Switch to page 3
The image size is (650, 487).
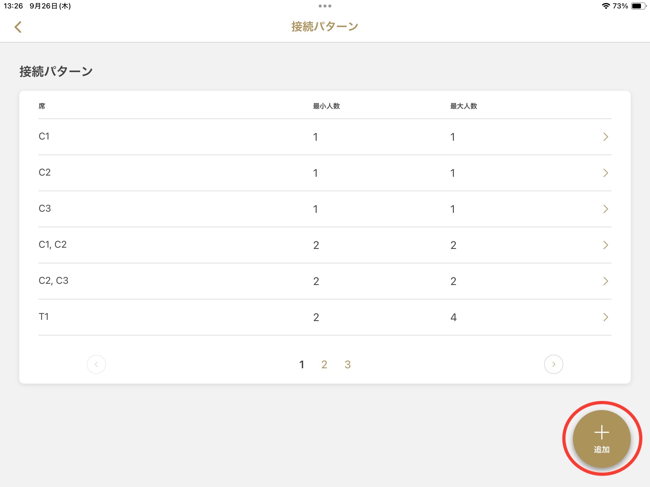coord(348,365)
